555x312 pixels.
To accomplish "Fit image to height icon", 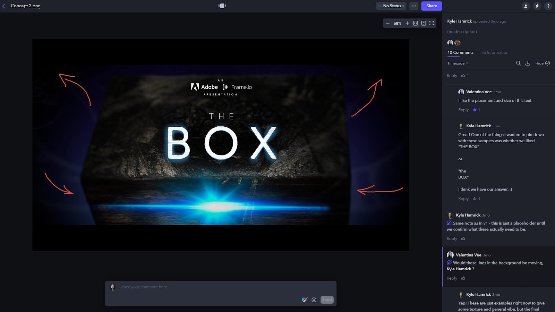I will [424, 23].
